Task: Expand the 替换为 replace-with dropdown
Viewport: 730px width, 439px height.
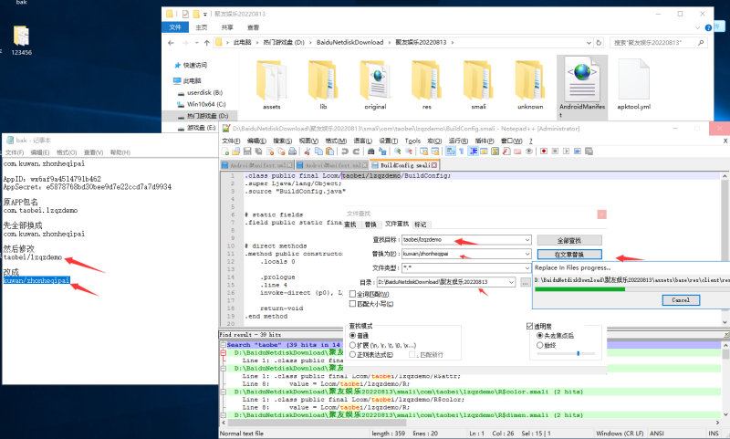Action: click(x=527, y=253)
